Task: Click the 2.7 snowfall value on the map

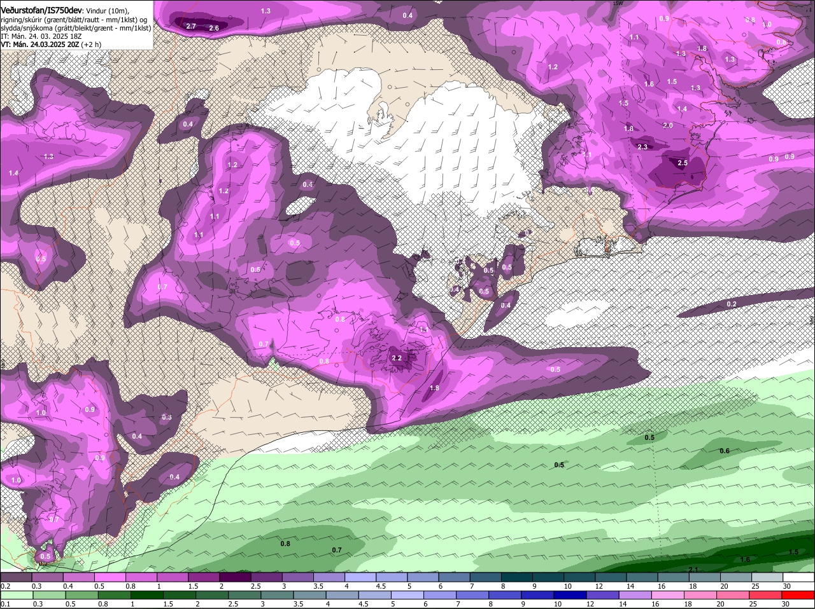Action: pos(191,26)
